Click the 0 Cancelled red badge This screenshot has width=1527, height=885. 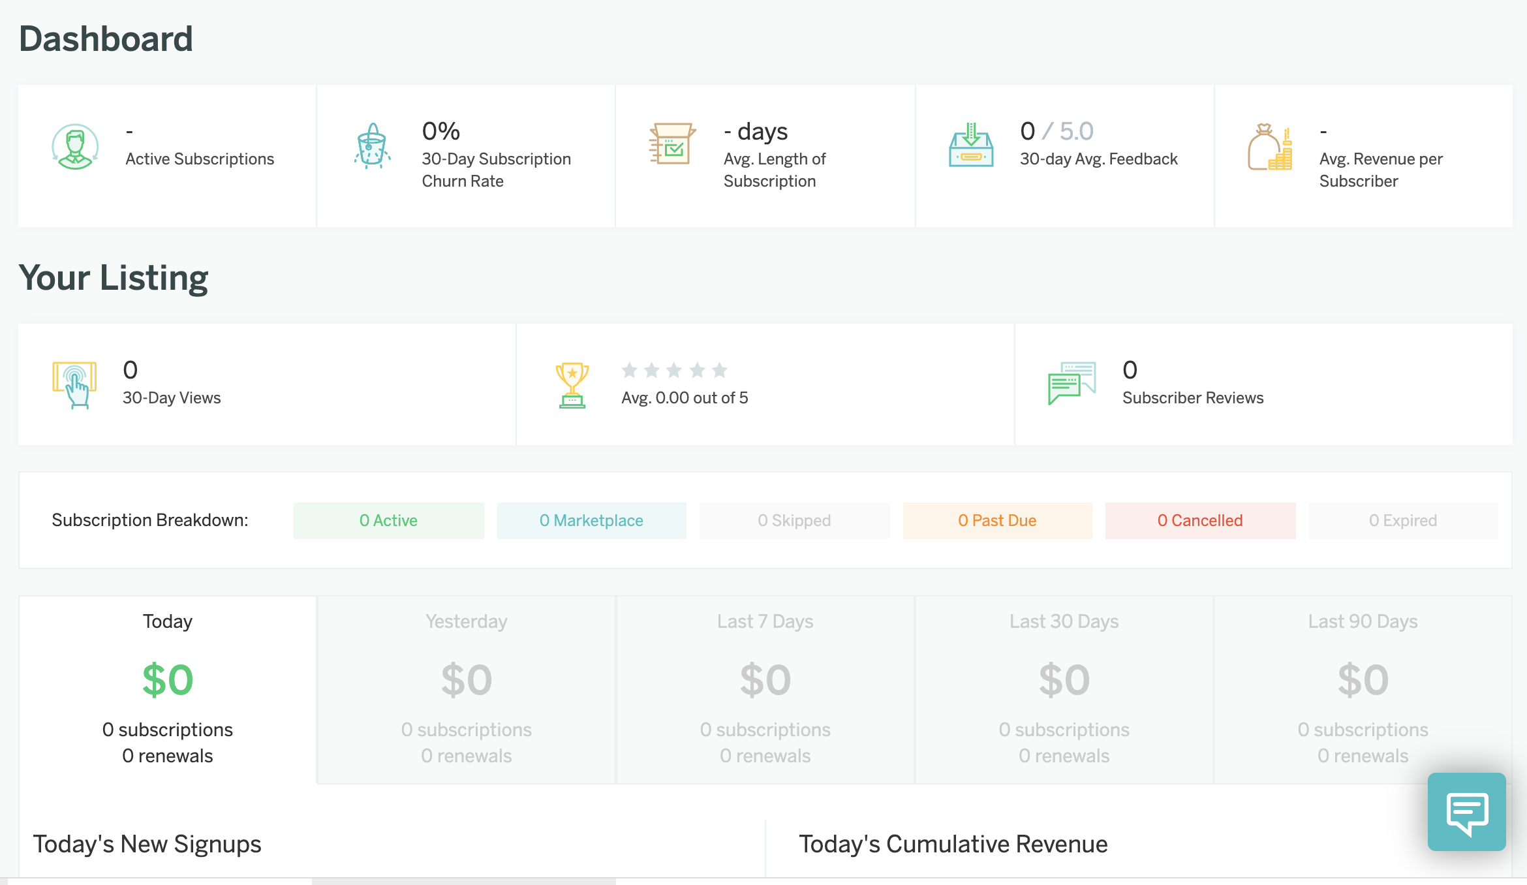[x=1200, y=521]
